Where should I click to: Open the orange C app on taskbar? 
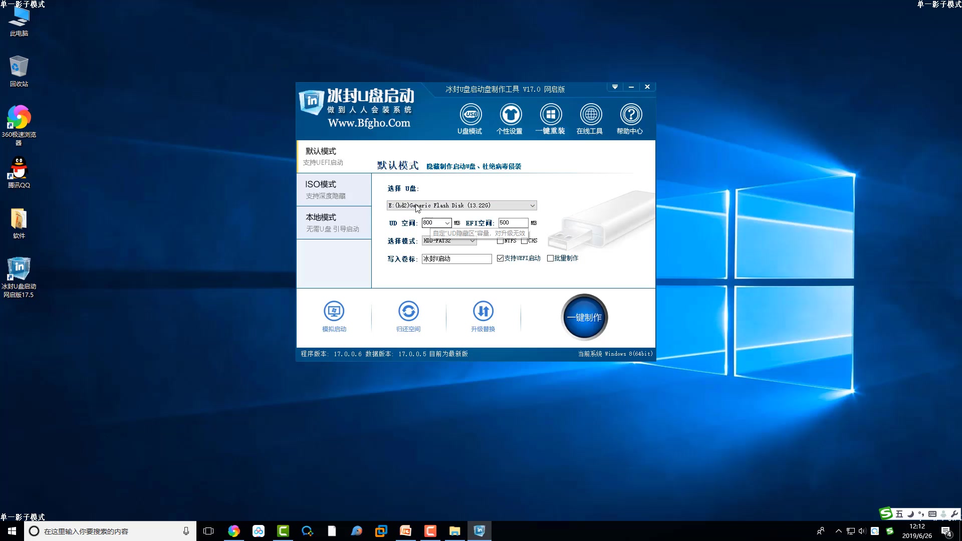(x=430, y=531)
